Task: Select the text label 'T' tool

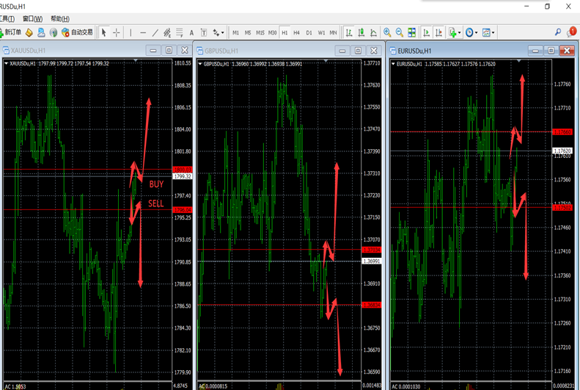Action: (x=203, y=32)
